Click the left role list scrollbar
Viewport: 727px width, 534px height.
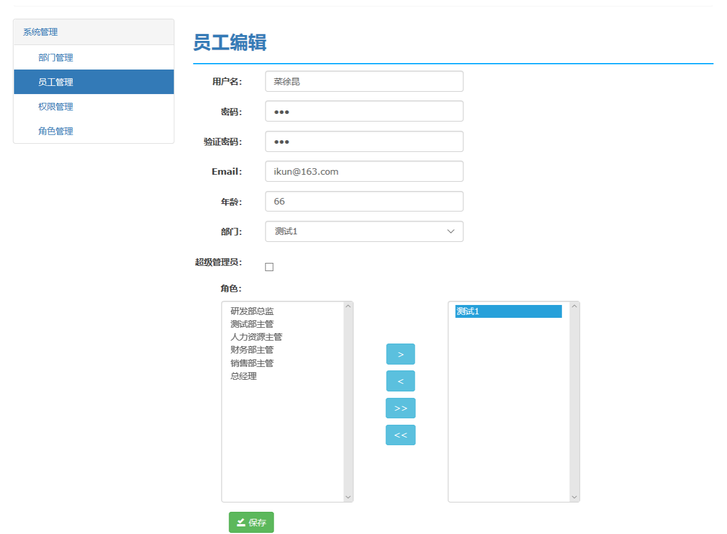(x=349, y=401)
